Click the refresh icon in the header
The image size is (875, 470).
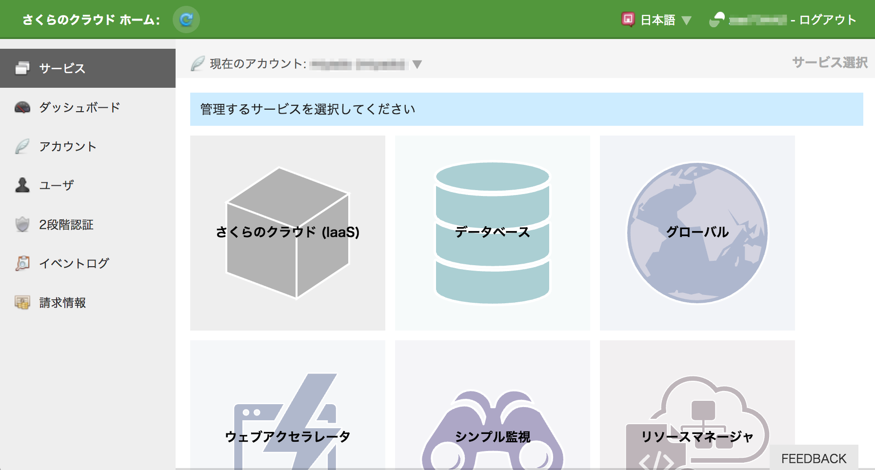(x=186, y=20)
